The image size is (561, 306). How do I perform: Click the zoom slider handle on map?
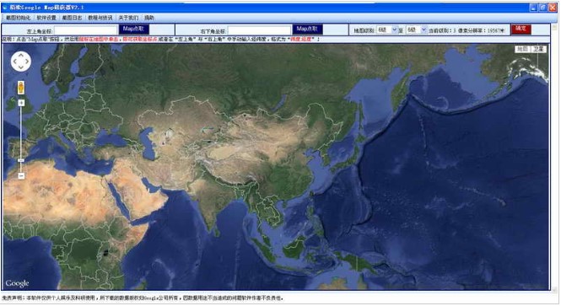pyautogui.click(x=21, y=161)
